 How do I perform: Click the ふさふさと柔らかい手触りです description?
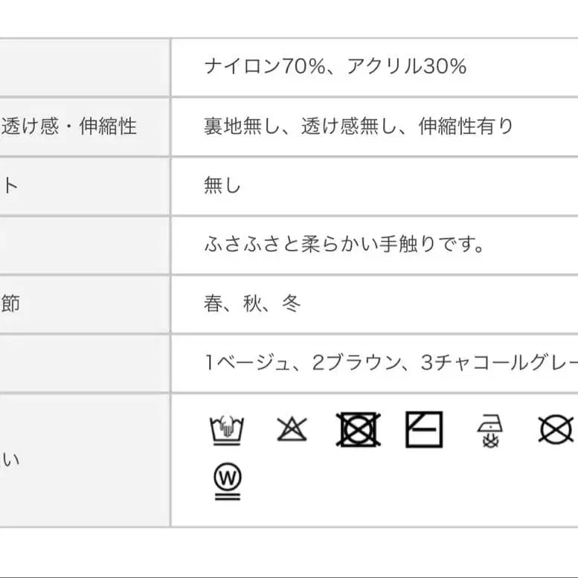[x=345, y=244]
